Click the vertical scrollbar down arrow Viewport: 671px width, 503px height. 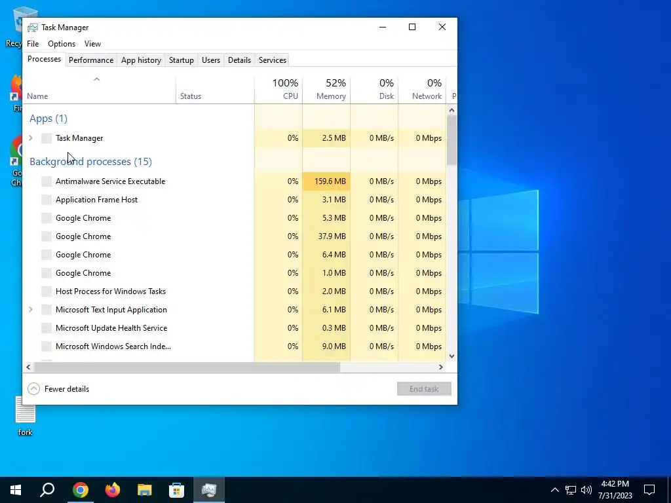point(451,356)
